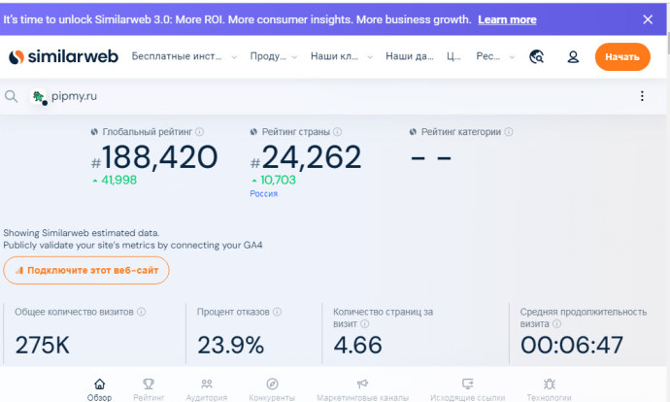Click the visit duration value 00:06:47
This screenshot has height=402, width=670.
click(572, 345)
